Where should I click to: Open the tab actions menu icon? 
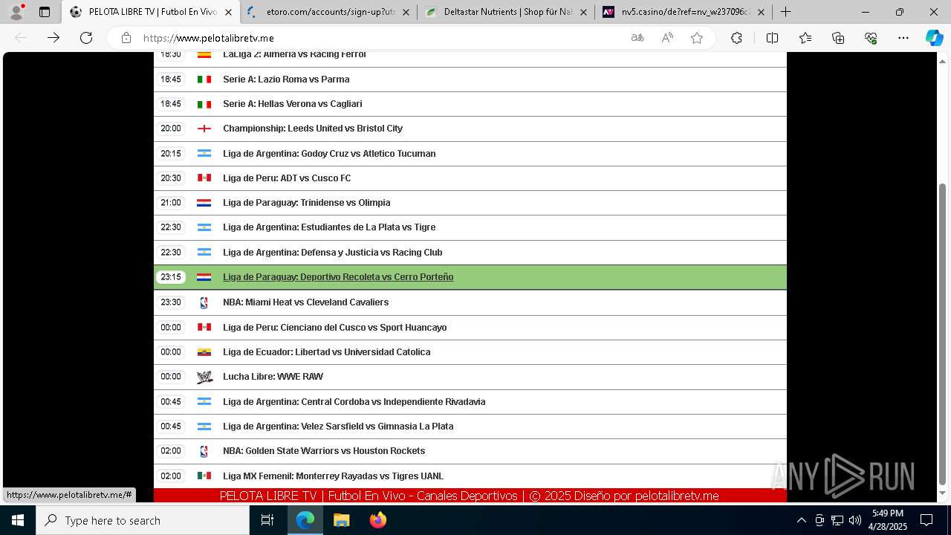(x=45, y=12)
